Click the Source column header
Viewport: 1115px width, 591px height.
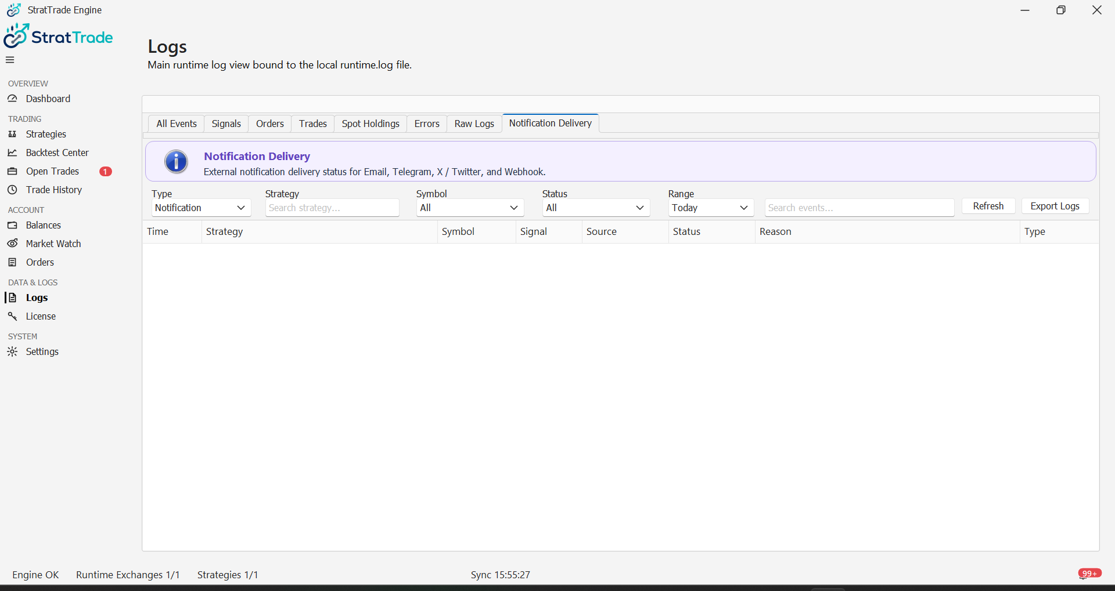coord(625,231)
